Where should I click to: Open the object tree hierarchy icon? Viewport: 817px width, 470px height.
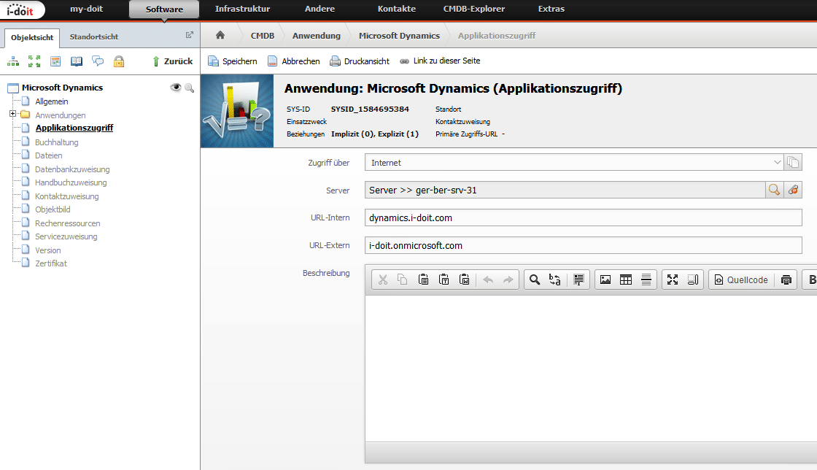click(x=13, y=61)
